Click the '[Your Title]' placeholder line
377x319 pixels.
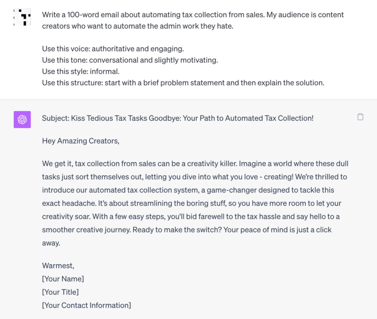pyautogui.click(x=60, y=292)
